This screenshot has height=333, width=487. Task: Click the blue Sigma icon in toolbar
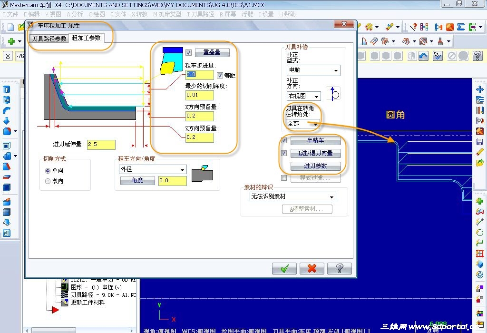coord(460,27)
